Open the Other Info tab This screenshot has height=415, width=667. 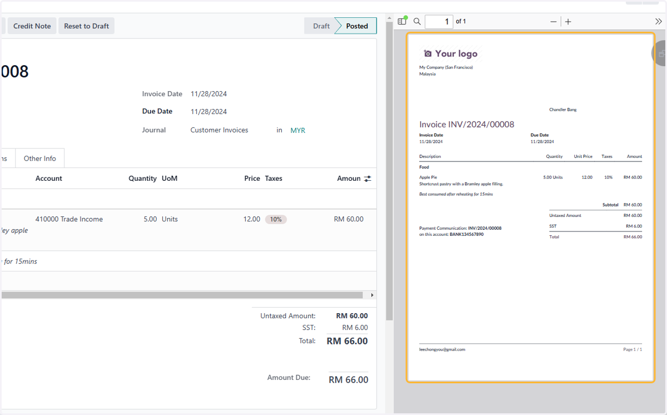[x=40, y=159]
